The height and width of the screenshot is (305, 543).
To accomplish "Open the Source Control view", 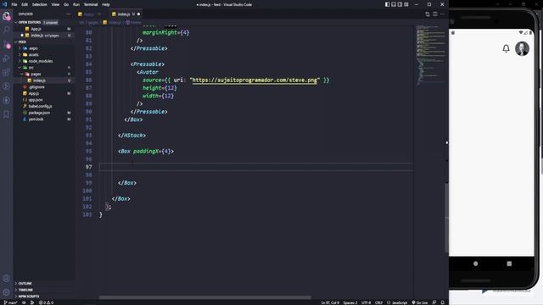I will click(6, 44).
